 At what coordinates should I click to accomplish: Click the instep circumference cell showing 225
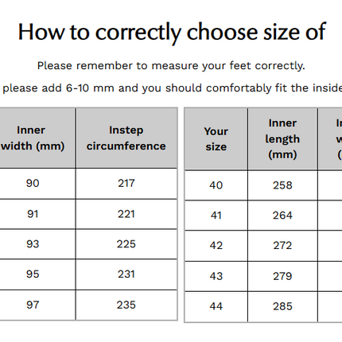(126, 244)
